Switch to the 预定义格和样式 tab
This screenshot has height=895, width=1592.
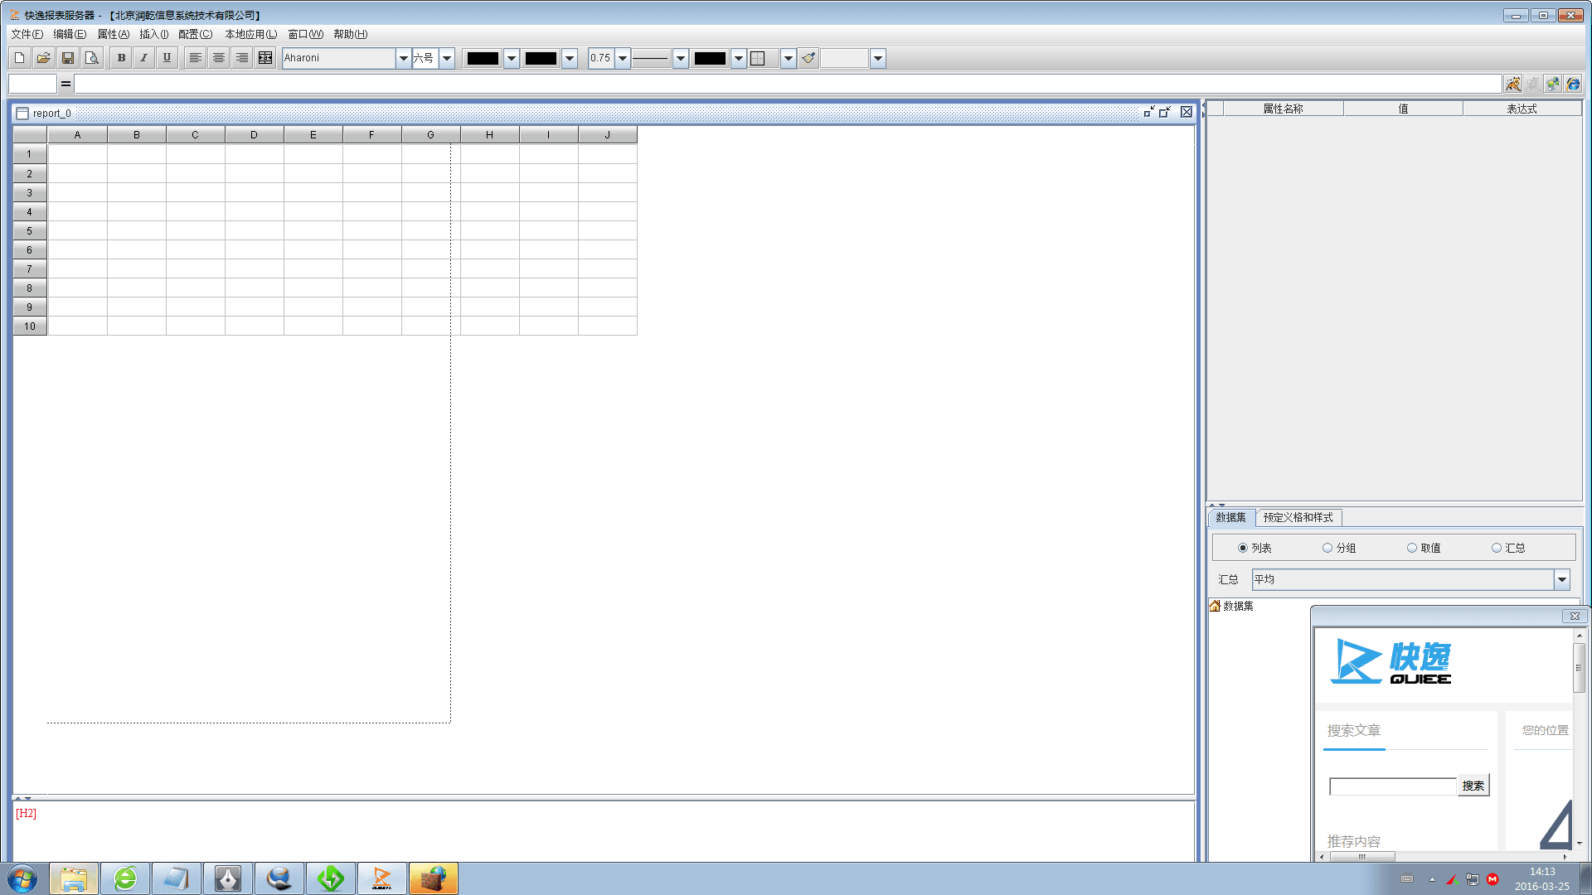(1298, 517)
